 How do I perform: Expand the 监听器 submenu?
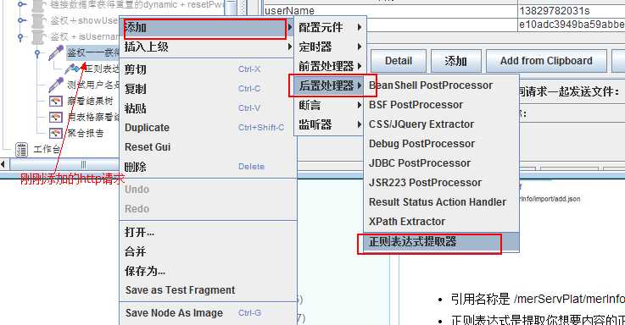[x=330, y=125]
